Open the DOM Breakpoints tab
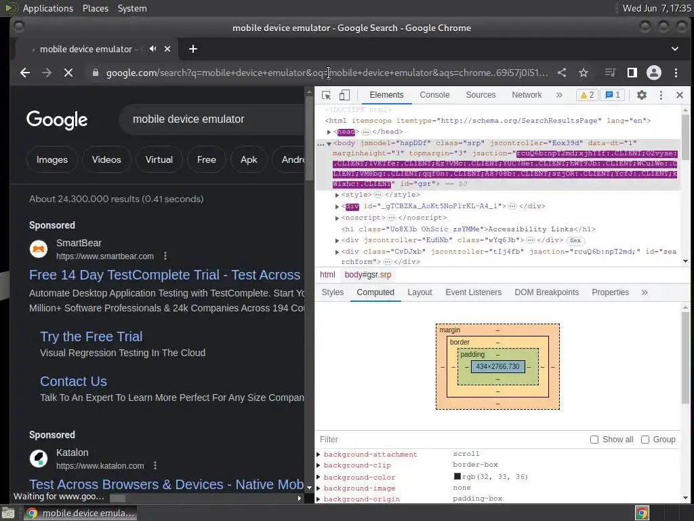Image resolution: width=694 pixels, height=521 pixels. (547, 292)
